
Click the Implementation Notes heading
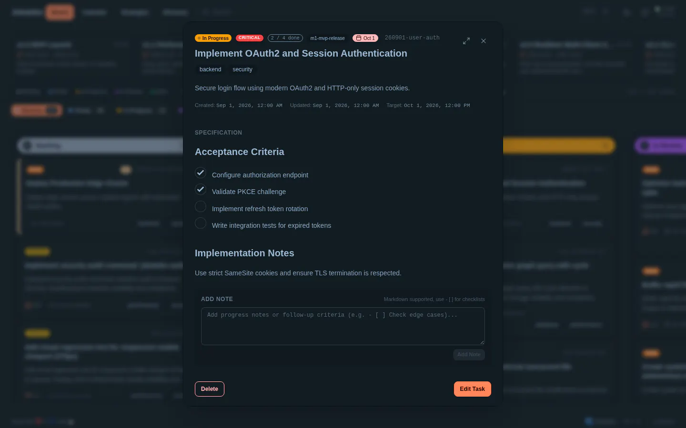pos(244,253)
